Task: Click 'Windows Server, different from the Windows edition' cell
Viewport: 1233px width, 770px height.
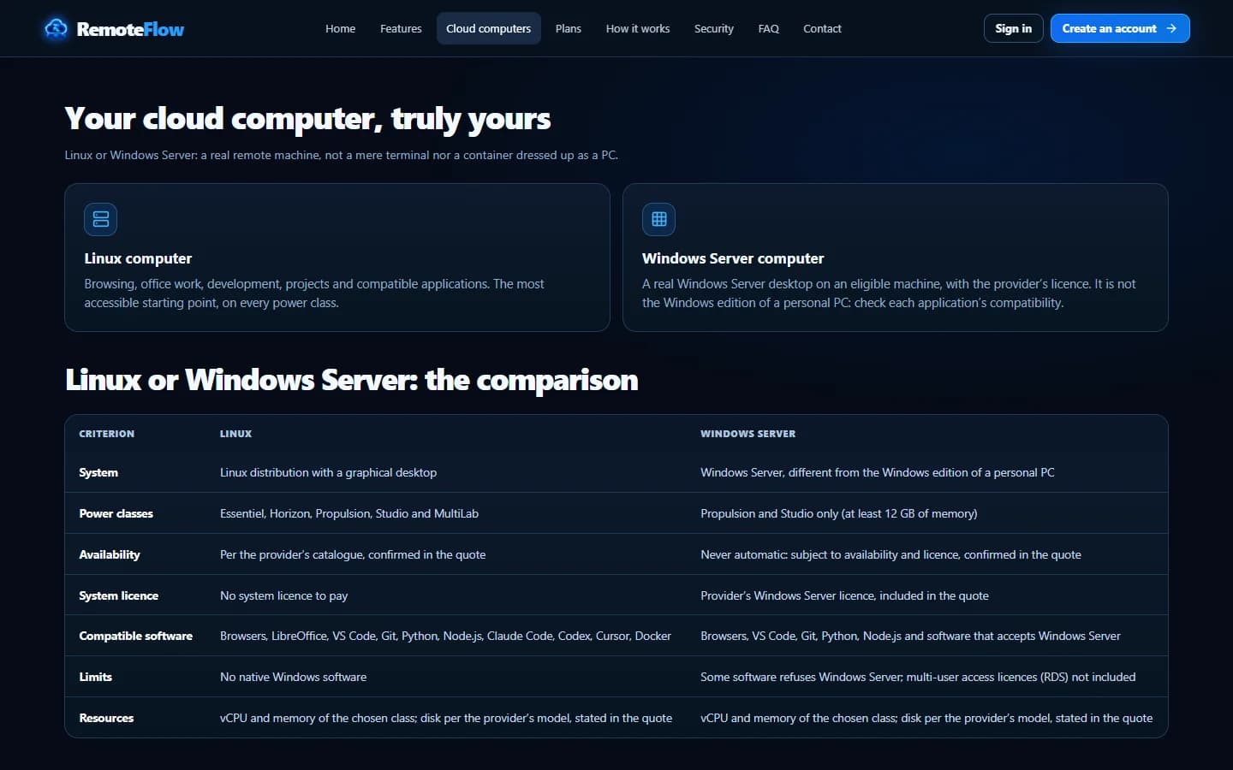Action: 878,472
